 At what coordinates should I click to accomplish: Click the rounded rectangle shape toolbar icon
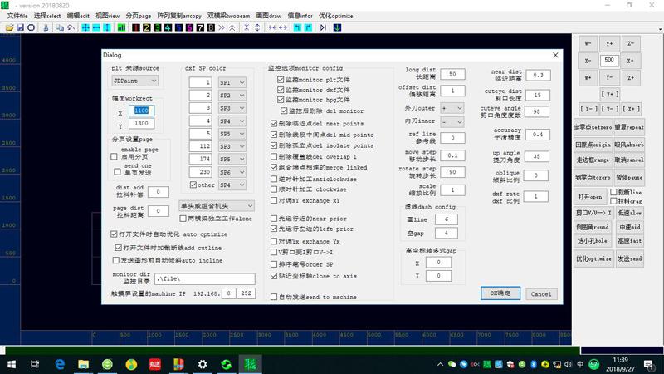(32, 27)
